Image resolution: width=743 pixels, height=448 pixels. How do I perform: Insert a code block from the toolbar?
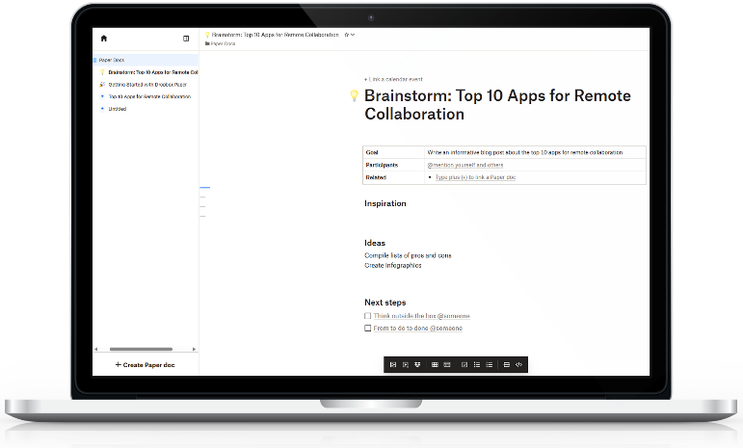519,365
